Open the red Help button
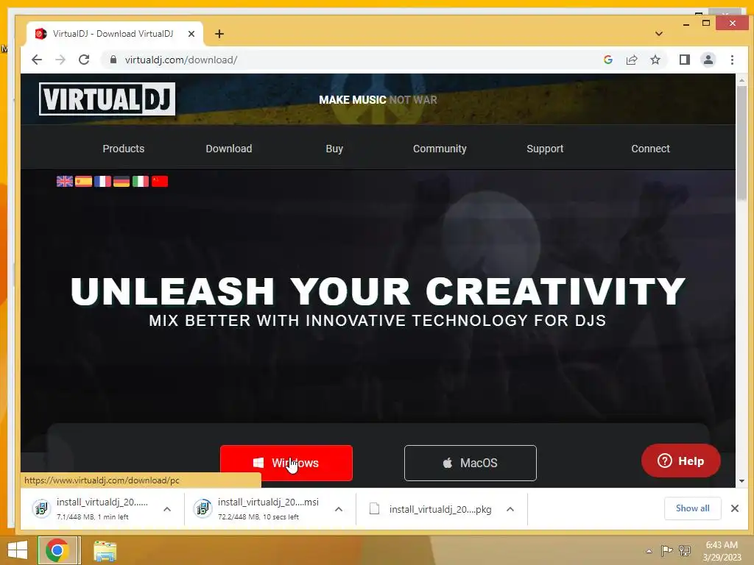 681,461
